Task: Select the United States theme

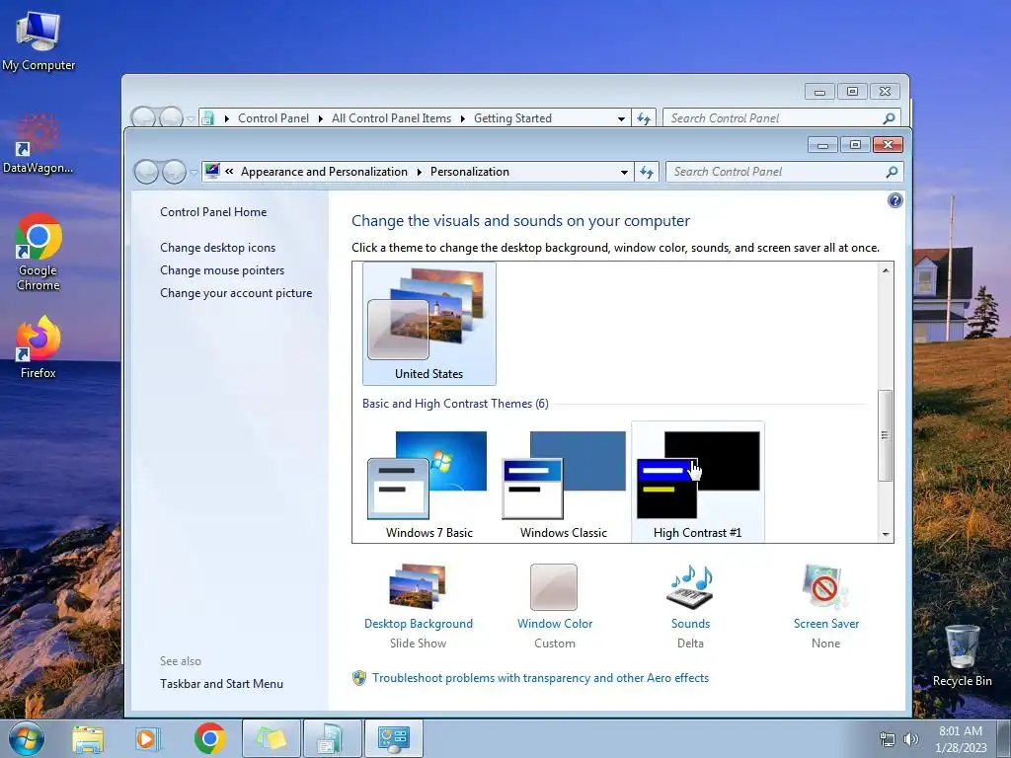Action: [x=428, y=323]
